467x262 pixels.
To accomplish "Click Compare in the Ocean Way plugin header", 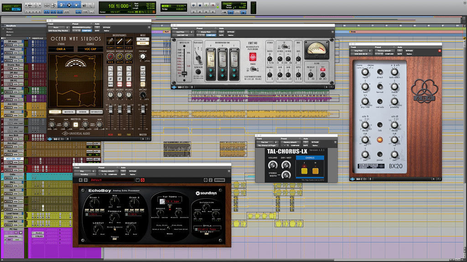I will [87, 30].
